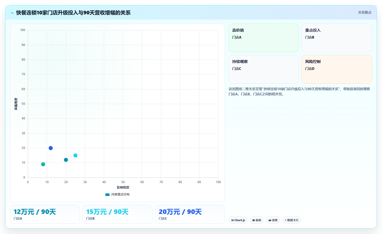The image size is (382, 234).
Task: Open the 风险控制 门店D card
Action: 336,69
